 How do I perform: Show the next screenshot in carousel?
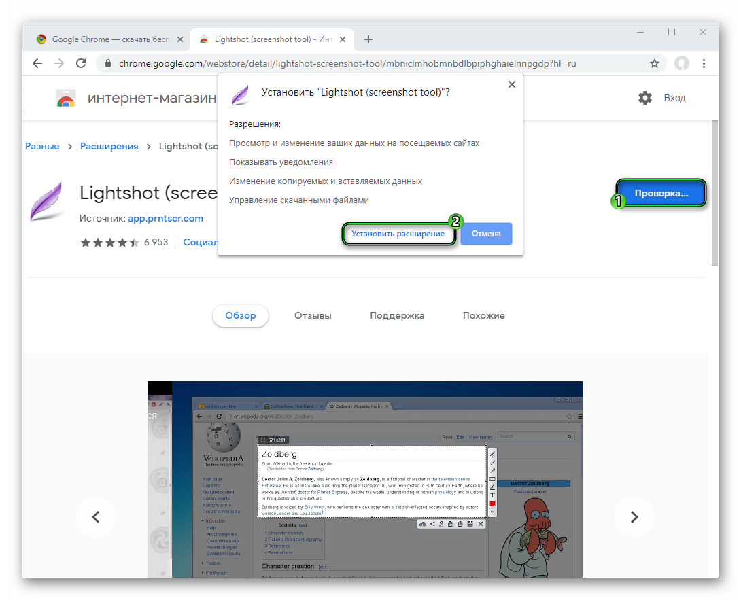[634, 517]
